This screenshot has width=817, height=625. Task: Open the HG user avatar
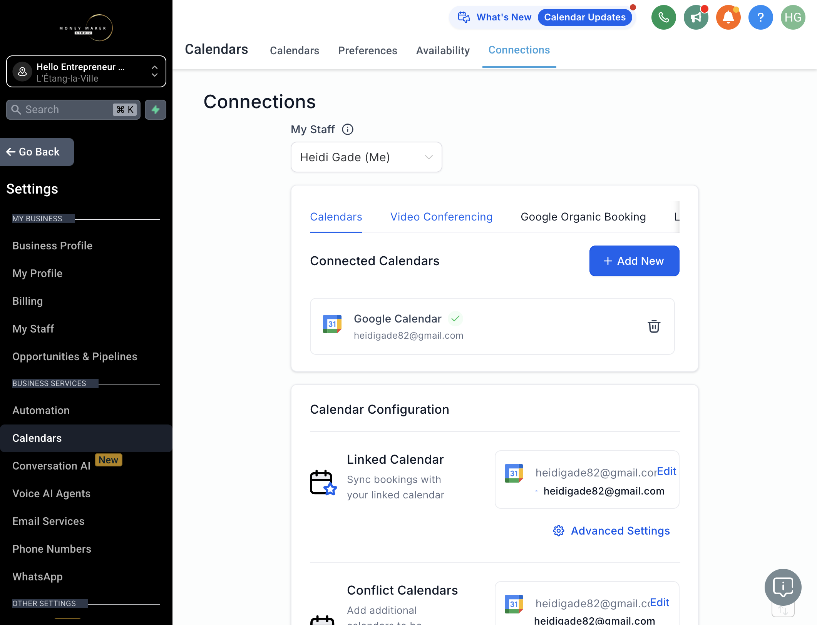point(793,17)
